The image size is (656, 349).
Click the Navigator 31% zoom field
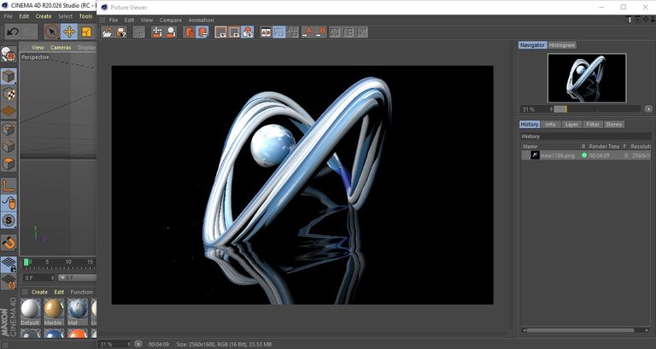pyautogui.click(x=536, y=109)
